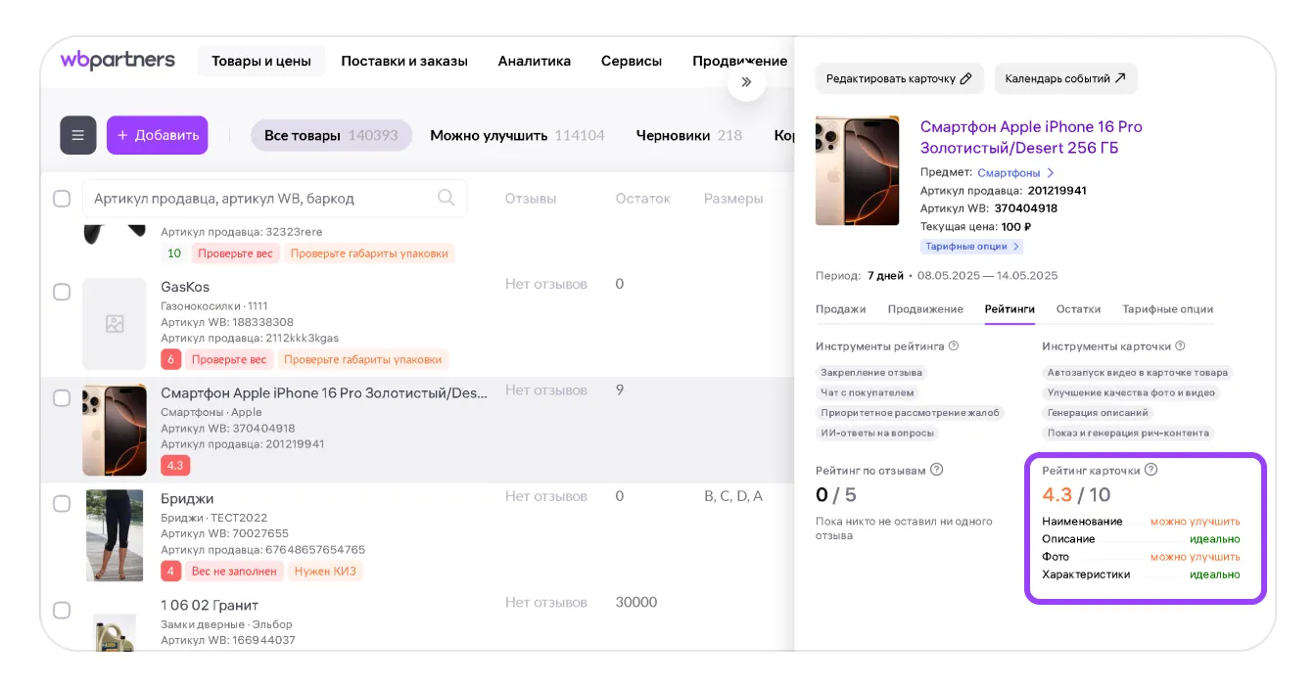Click rating badge 4 on Бриджи row
This screenshot has width=1316, height=687.
point(171,571)
